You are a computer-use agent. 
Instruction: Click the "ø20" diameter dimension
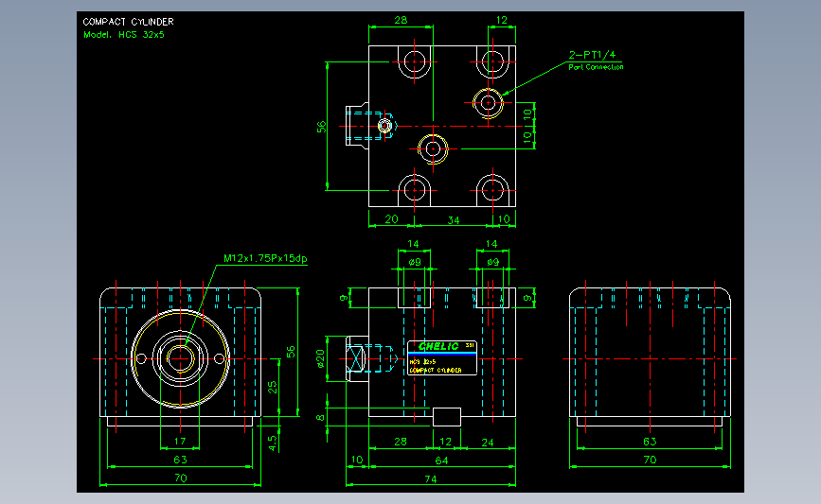coord(320,358)
